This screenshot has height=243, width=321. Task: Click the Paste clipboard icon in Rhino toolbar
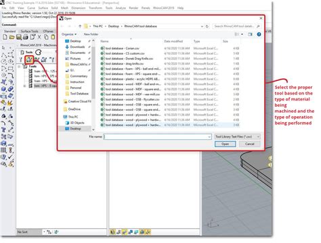pyautogui.click(x=53, y=37)
